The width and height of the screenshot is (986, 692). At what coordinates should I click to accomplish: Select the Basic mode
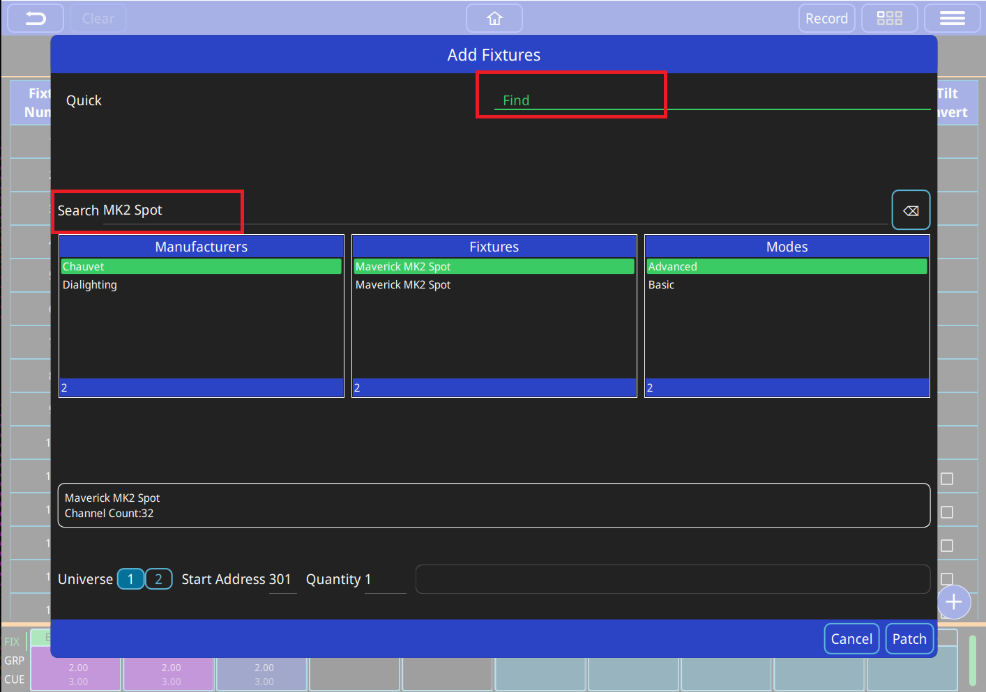tap(661, 285)
